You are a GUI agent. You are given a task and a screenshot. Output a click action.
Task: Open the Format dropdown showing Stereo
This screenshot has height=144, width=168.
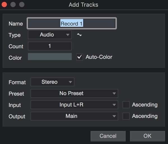pos(52,82)
